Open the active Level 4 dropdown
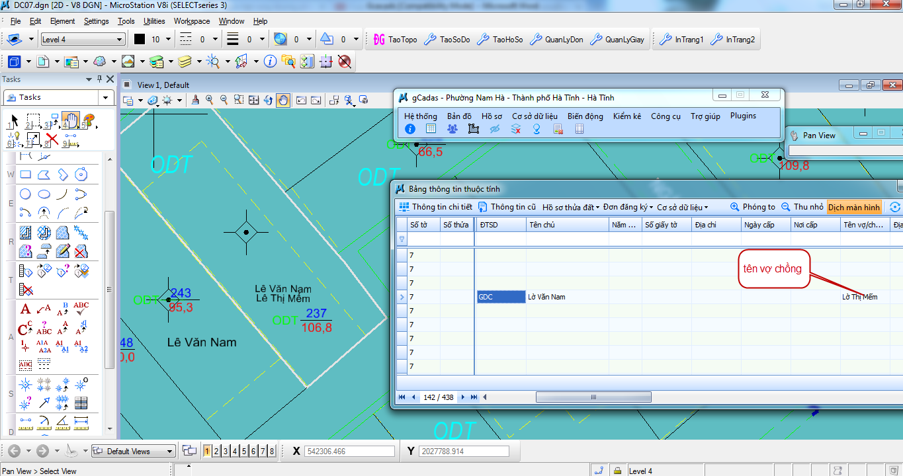Screen dimensions: 903x476 [82, 40]
